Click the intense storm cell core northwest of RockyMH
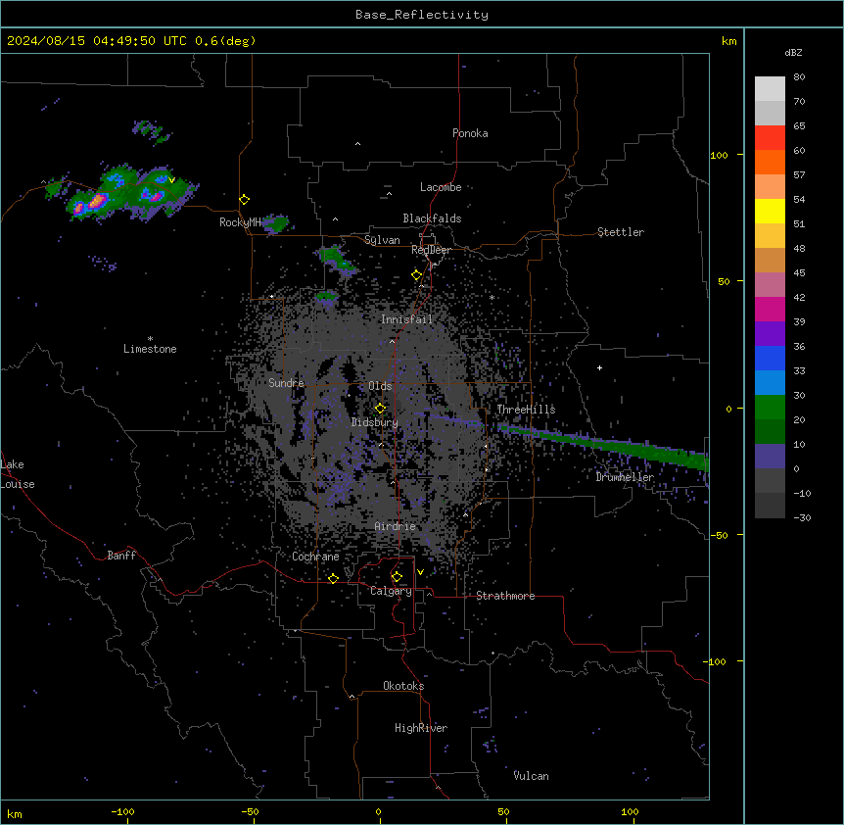Screen dimensions: 844x825 pyautogui.click(x=97, y=202)
